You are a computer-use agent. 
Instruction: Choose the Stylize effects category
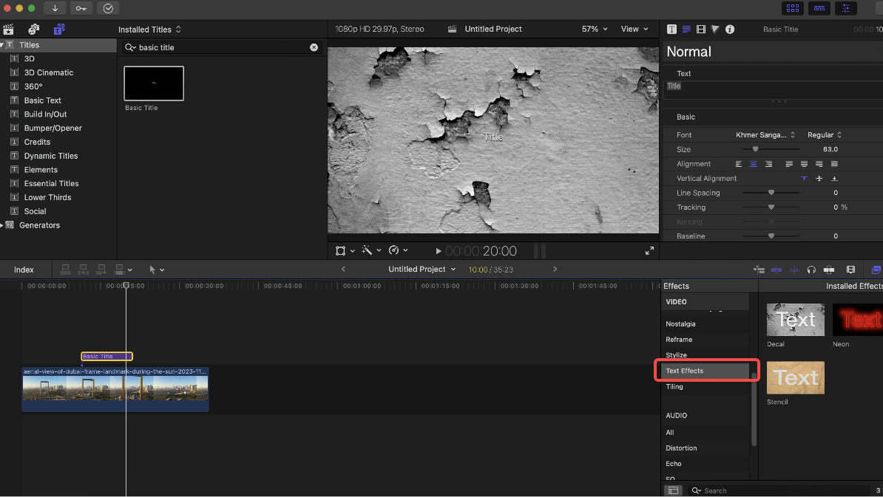(x=676, y=355)
